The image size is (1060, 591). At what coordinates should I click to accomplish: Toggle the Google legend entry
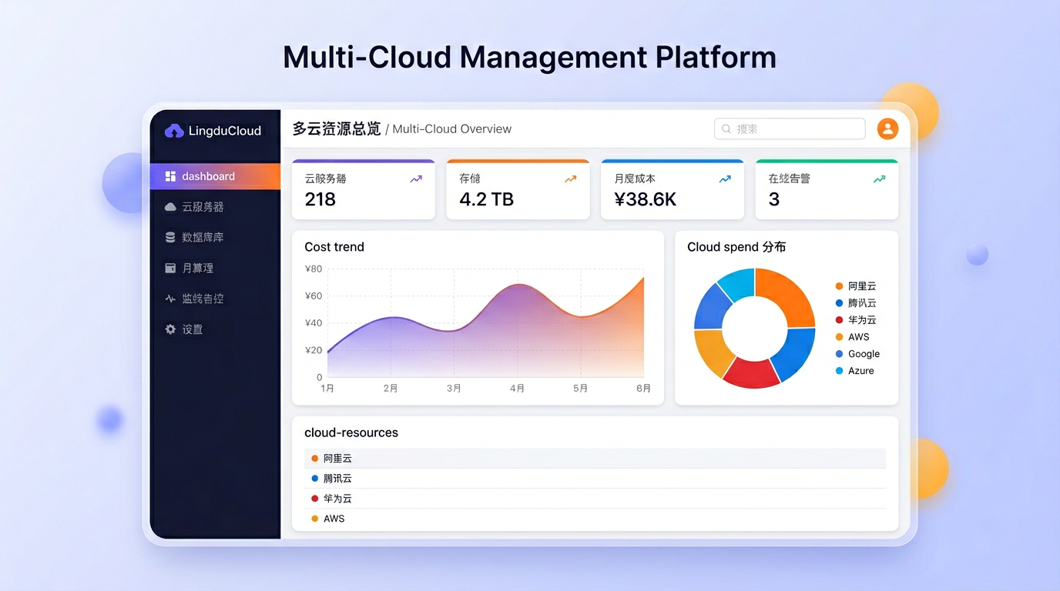pyautogui.click(x=863, y=354)
